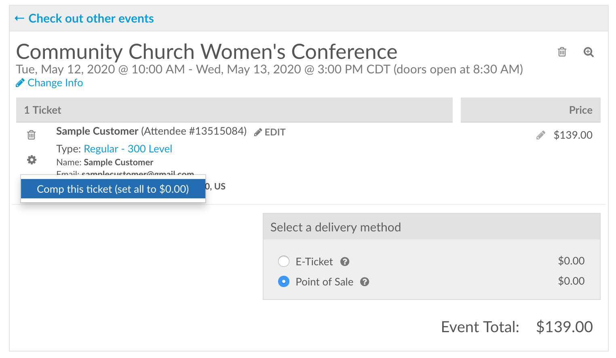Viewport: 616px width, 358px height.
Task: Click Point of Sale help icon
Action: click(365, 282)
